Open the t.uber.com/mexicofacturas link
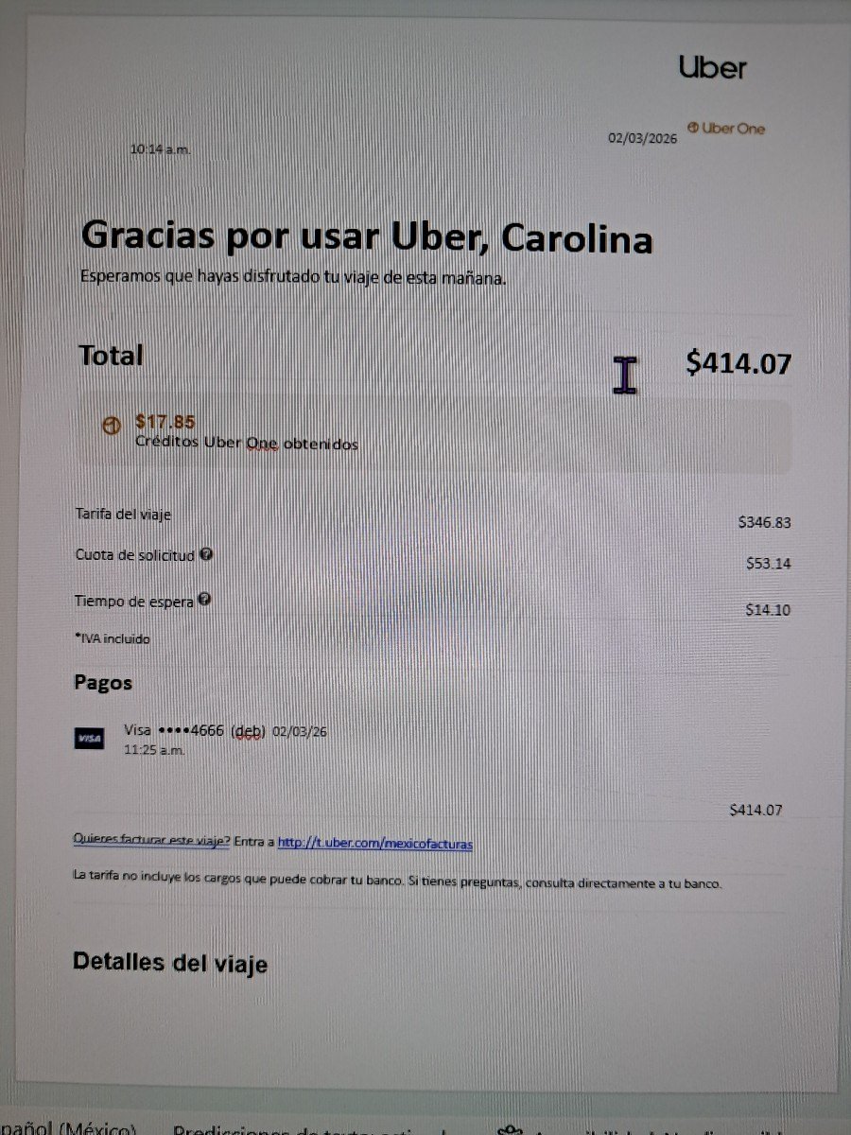Image resolution: width=851 pixels, height=1135 pixels. coord(374,843)
